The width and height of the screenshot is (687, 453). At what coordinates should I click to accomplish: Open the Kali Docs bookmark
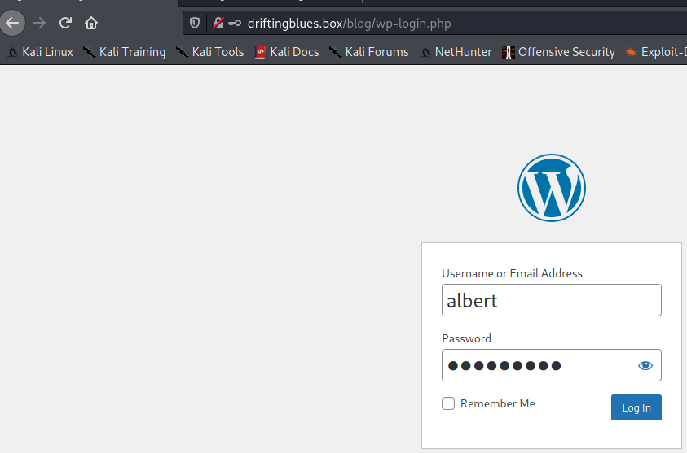point(287,52)
